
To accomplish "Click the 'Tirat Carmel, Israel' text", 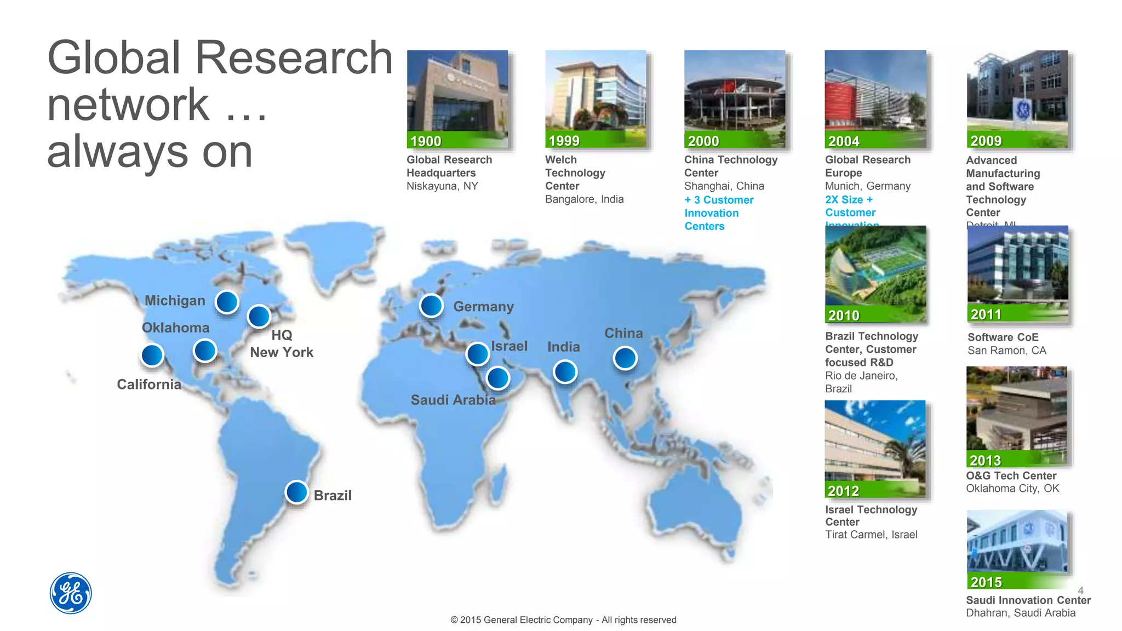I will pos(871,535).
